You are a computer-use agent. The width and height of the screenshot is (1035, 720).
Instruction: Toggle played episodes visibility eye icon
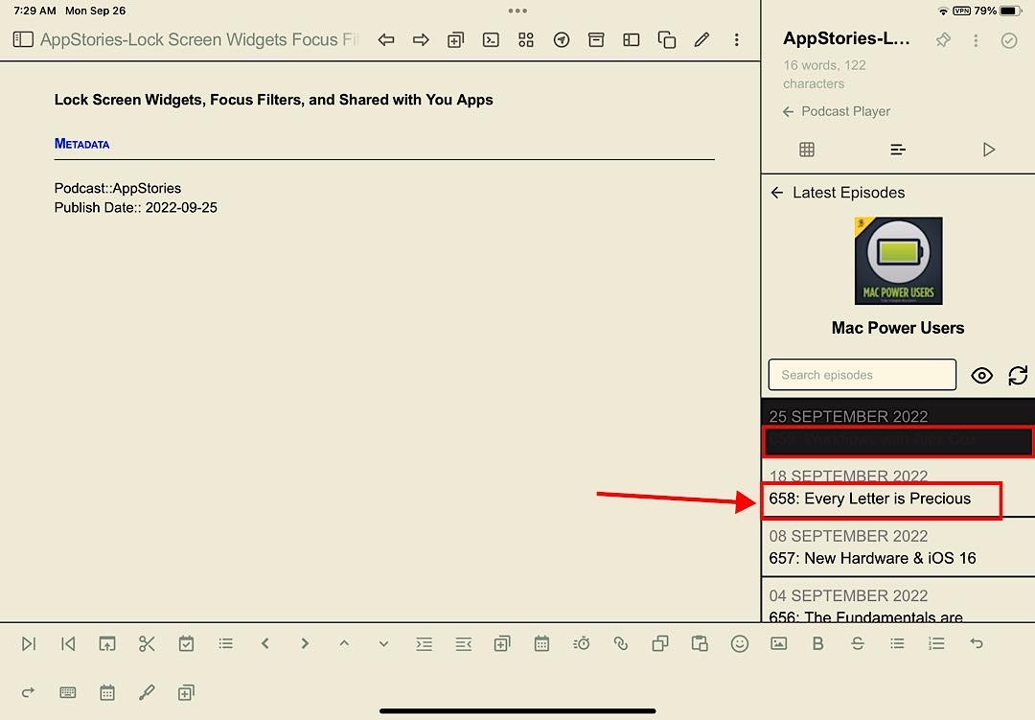(x=981, y=375)
